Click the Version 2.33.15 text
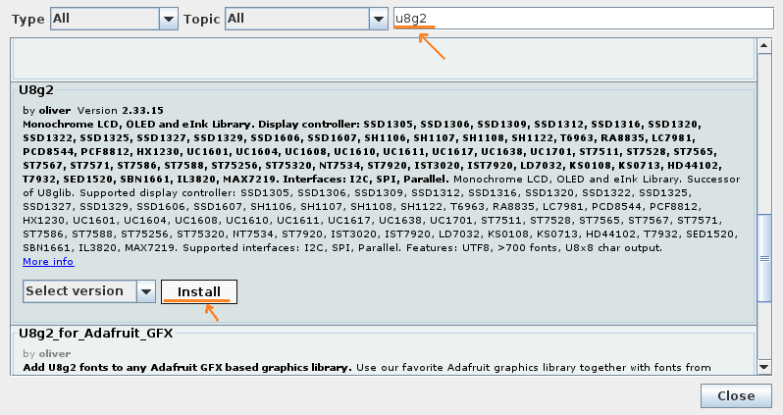 (x=121, y=110)
